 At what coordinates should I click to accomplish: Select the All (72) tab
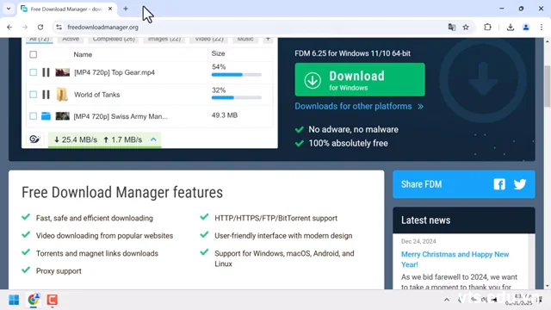[40, 40]
